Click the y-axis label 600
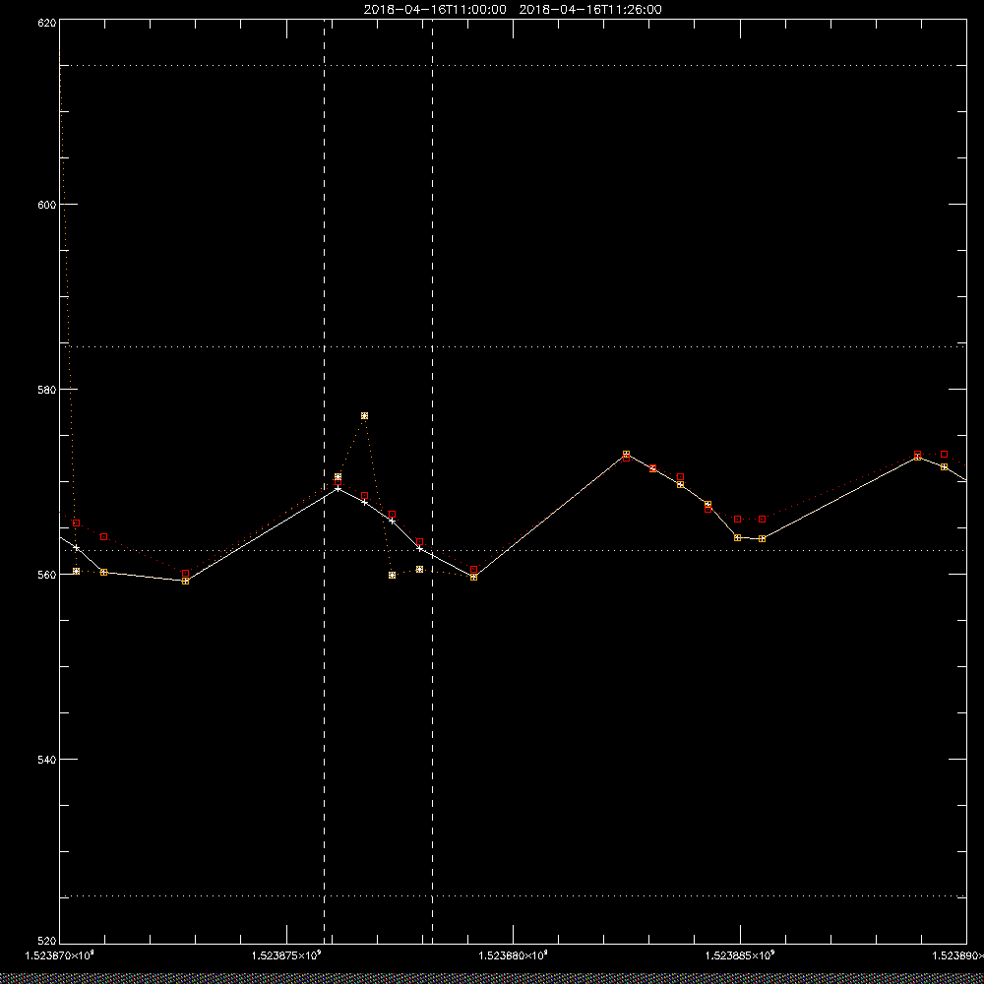Screen dimensions: 984x984 pyautogui.click(x=47, y=205)
